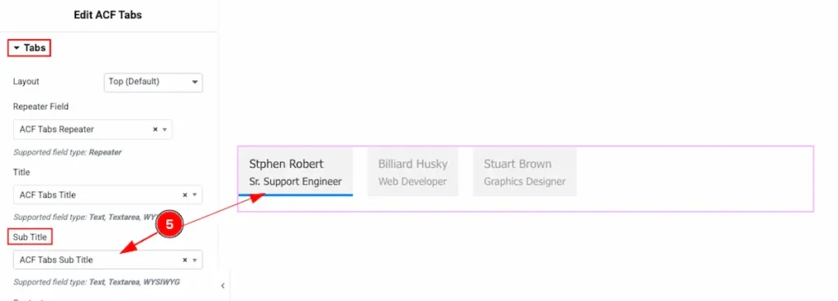Clear the ACF Tabs Sub Title selection

tap(185, 260)
